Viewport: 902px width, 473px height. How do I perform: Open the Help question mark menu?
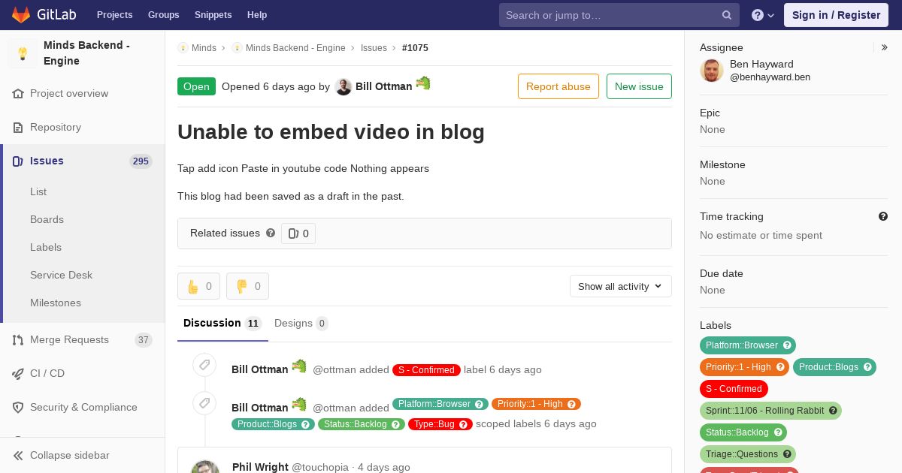click(x=763, y=15)
